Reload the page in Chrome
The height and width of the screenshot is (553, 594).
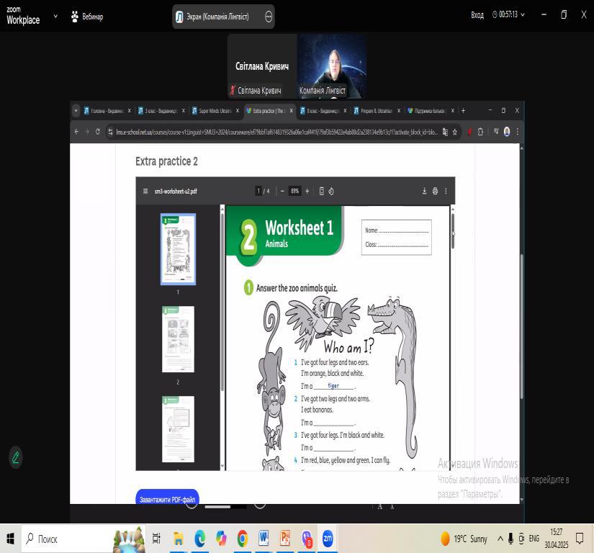(x=98, y=132)
